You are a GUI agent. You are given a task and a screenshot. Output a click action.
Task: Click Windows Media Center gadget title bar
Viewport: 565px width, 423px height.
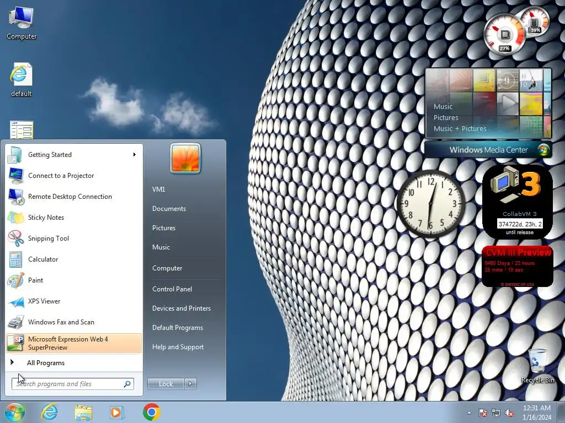pyautogui.click(x=488, y=150)
